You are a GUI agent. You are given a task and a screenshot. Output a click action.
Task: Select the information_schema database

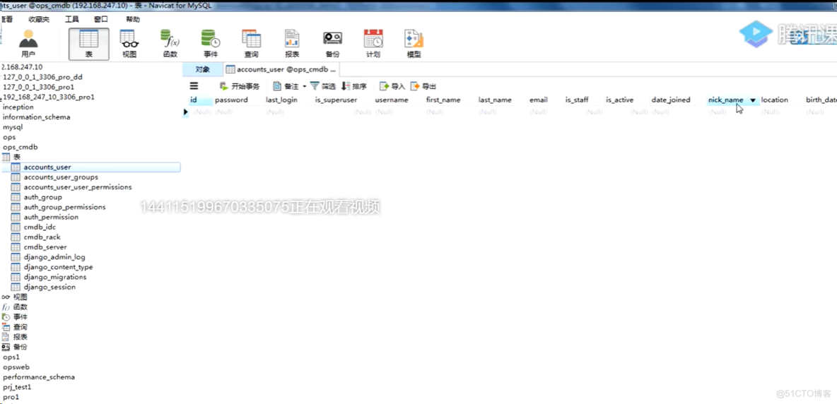click(x=36, y=117)
